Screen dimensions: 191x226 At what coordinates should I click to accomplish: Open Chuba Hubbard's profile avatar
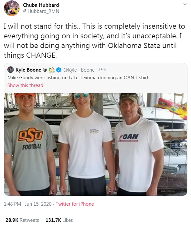click(12, 8)
